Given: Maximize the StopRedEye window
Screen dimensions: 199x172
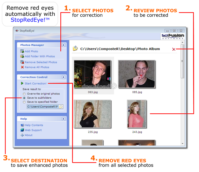Looking at the screenshot, I should [x=174, y=31].
